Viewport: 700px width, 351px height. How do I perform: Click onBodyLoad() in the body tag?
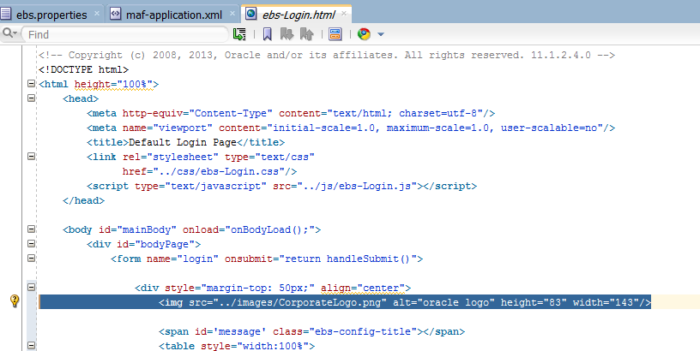pyautogui.click(x=267, y=229)
